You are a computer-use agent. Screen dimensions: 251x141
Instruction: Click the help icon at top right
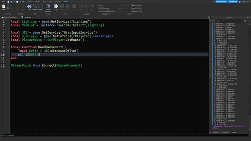pyautogui.click(x=240, y=2)
